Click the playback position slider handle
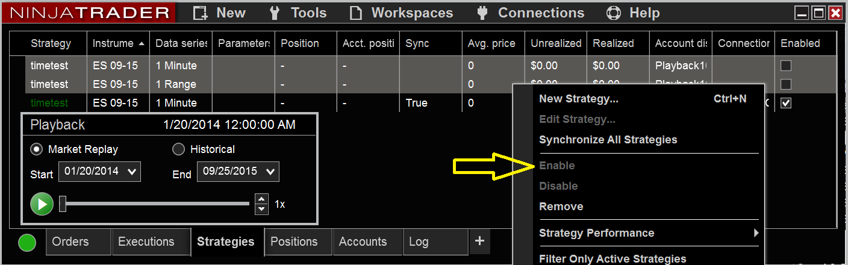Image resolution: width=848 pixels, height=265 pixels. tap(62, 204)
